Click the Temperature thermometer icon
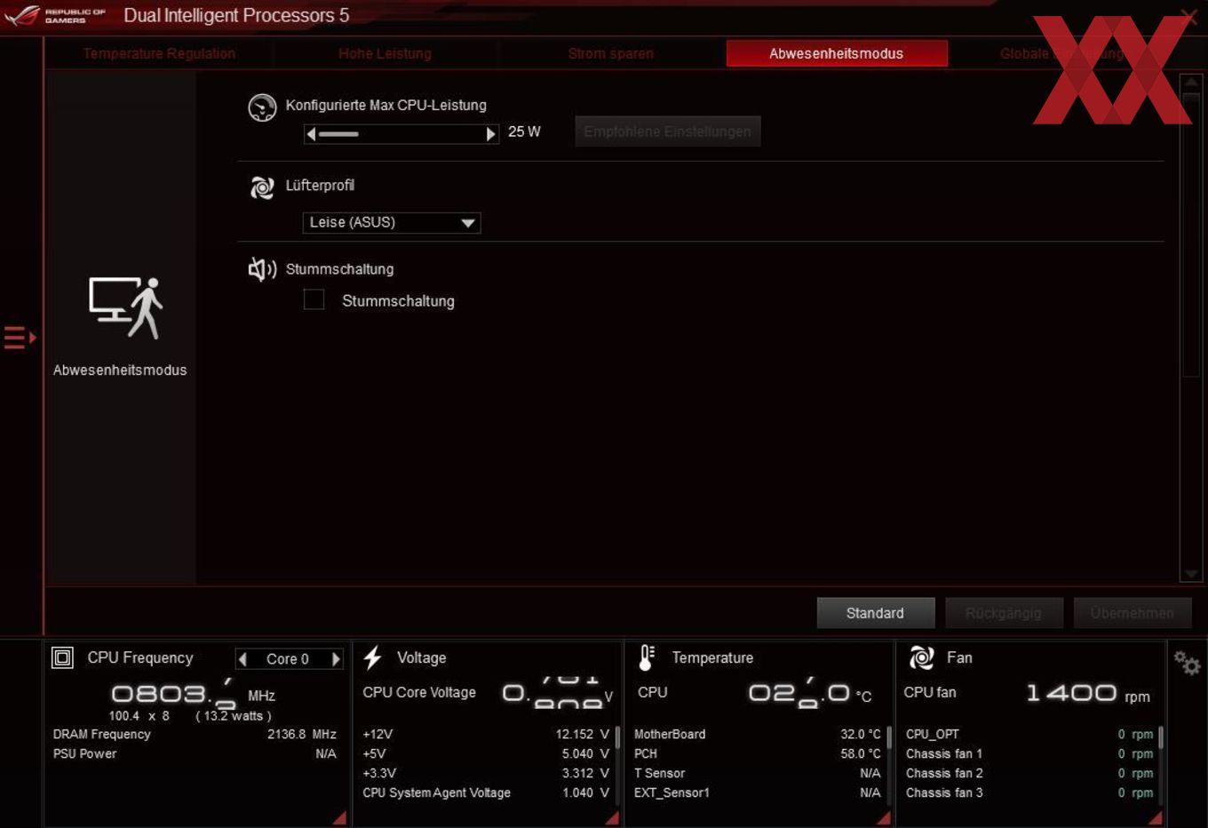Image resolution: width=1208 pixels, height=828 pixels. pyautogui.click(x=647, y=657)
